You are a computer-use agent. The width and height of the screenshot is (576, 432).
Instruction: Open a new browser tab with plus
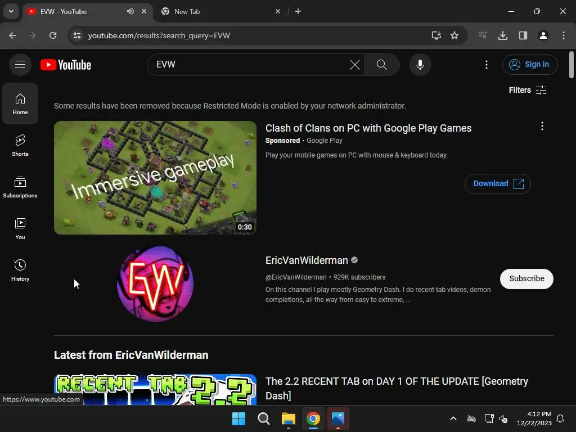[x=298, y=11]
